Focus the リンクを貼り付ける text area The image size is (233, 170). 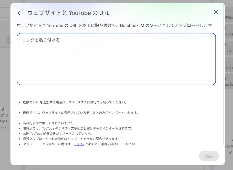point(116,59)
